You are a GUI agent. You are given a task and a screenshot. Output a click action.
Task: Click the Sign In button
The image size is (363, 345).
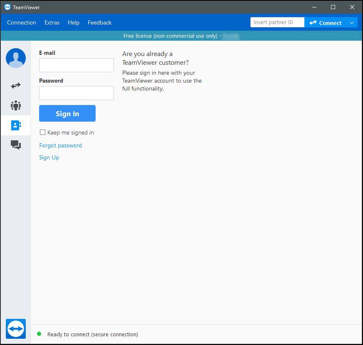(x=67, y=113)
